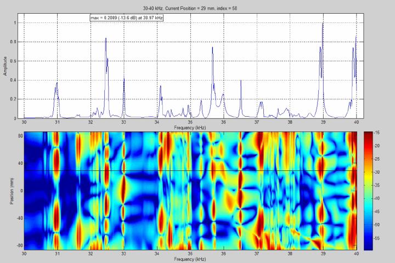Select the horizontal position line in heatmap

pyautogui.click(x=190, y=171)
